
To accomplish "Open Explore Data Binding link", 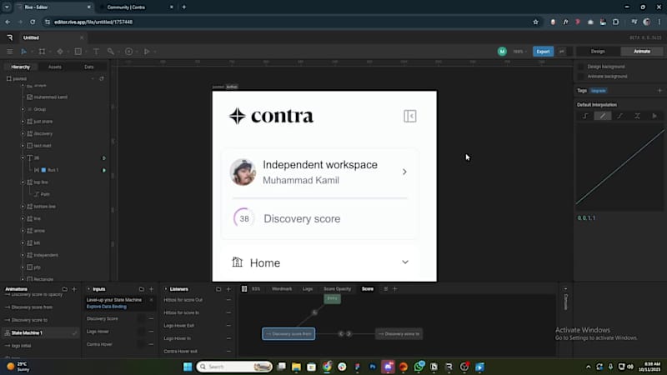I will tap(107, 307).
